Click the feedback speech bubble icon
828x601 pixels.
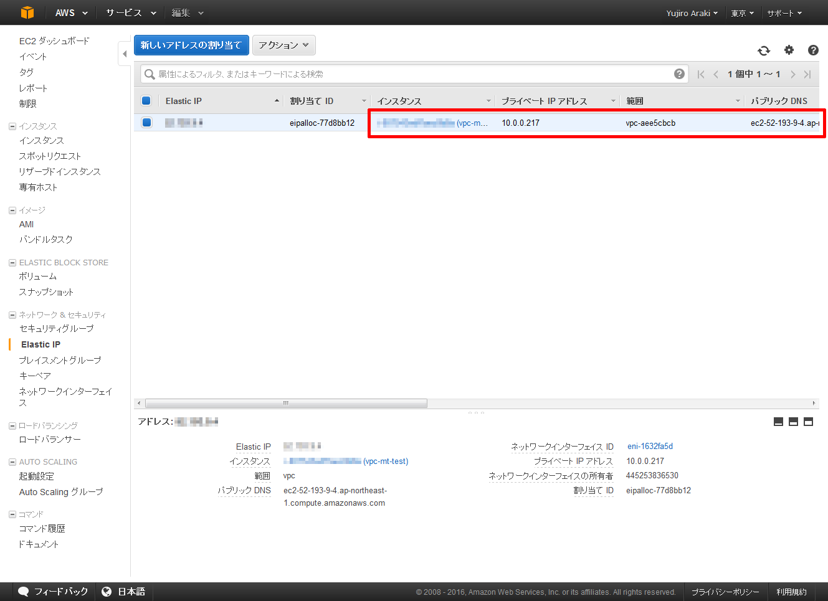(24, 592)
